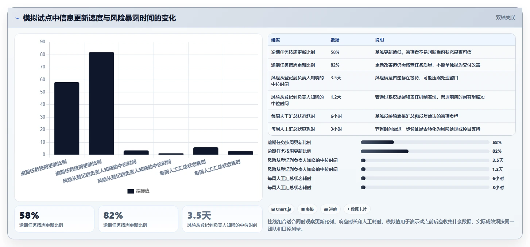Image resolution: width=530 pixels, height=247 pixels.
Task: Open the 3.5天 stat card
Action: 222,219
